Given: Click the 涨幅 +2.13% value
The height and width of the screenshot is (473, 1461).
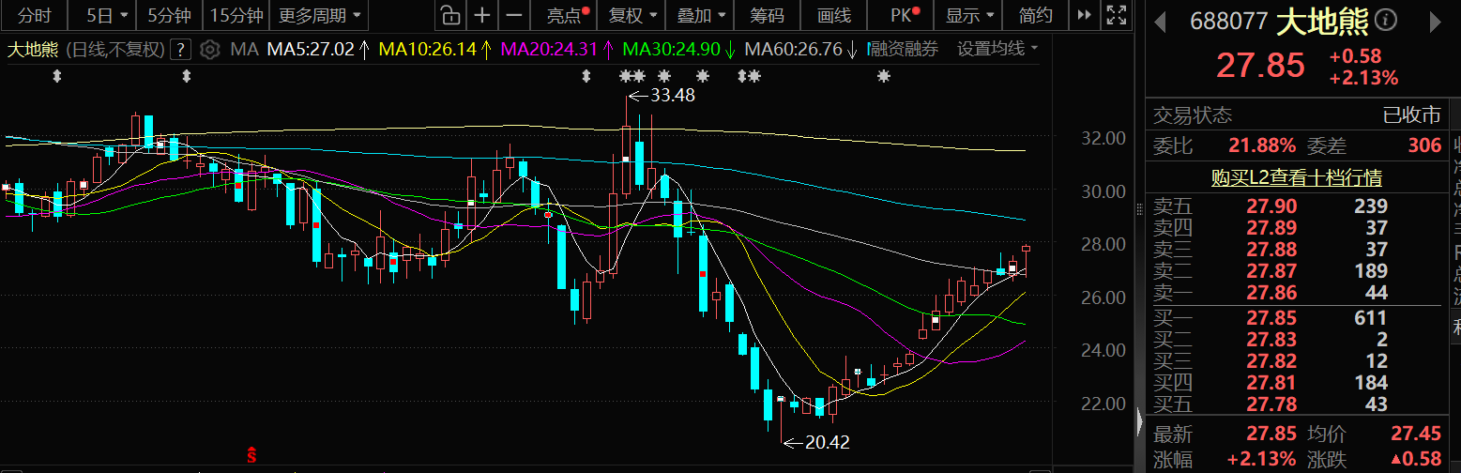Looking at the screenshot, I should [x=1263, y=460].
